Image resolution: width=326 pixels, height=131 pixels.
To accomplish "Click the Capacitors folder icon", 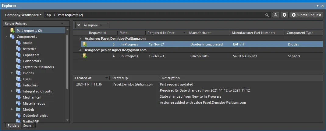I will (x=18, y=55).
